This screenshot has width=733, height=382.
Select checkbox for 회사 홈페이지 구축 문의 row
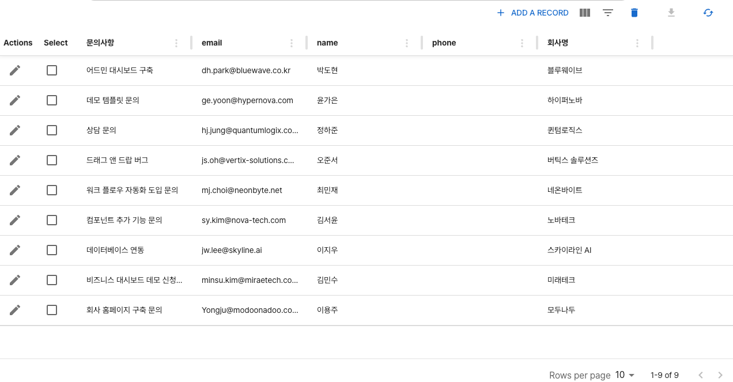52,310
